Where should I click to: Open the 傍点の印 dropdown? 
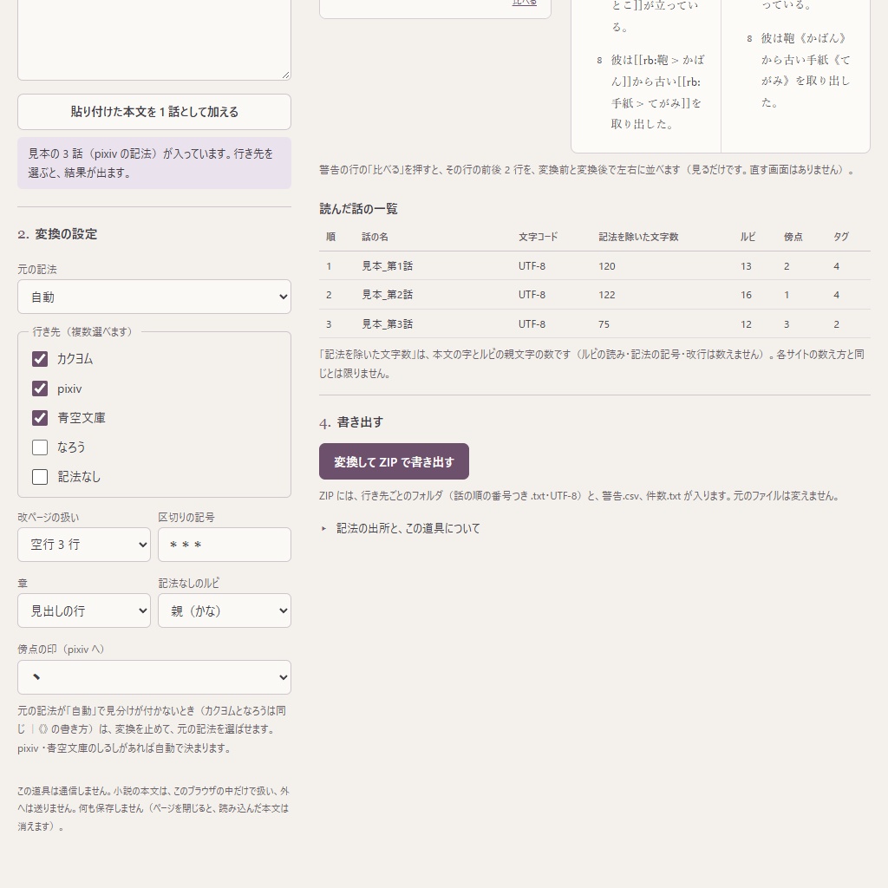tap(154, 677)
